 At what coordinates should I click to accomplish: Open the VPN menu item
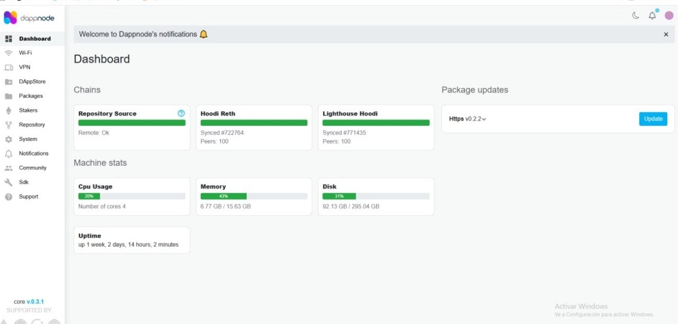click(x=32, y=67)
